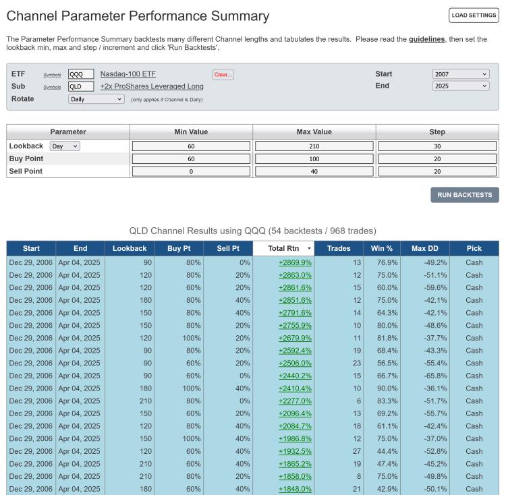The height and width of the screenshot is (495, 506).
Task: Select the Lookback Max Value field
Action: (x=314, y=146)
